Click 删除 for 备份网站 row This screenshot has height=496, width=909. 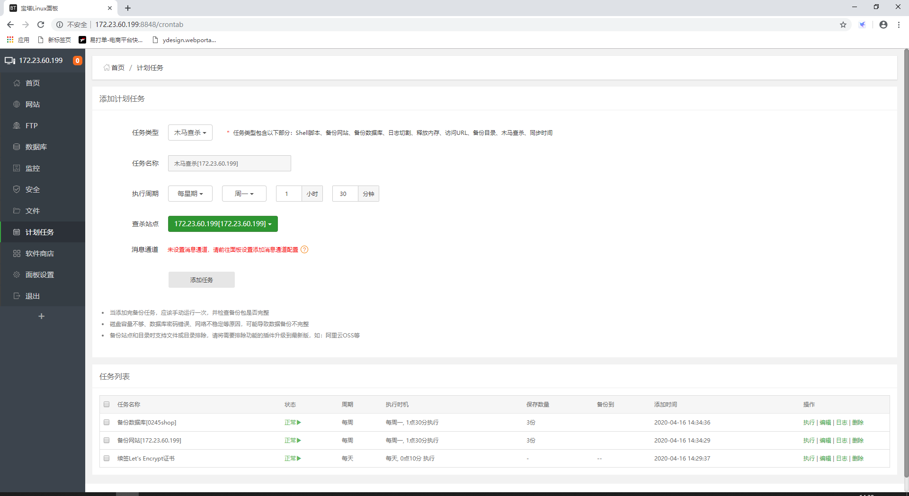click(858, 441)
